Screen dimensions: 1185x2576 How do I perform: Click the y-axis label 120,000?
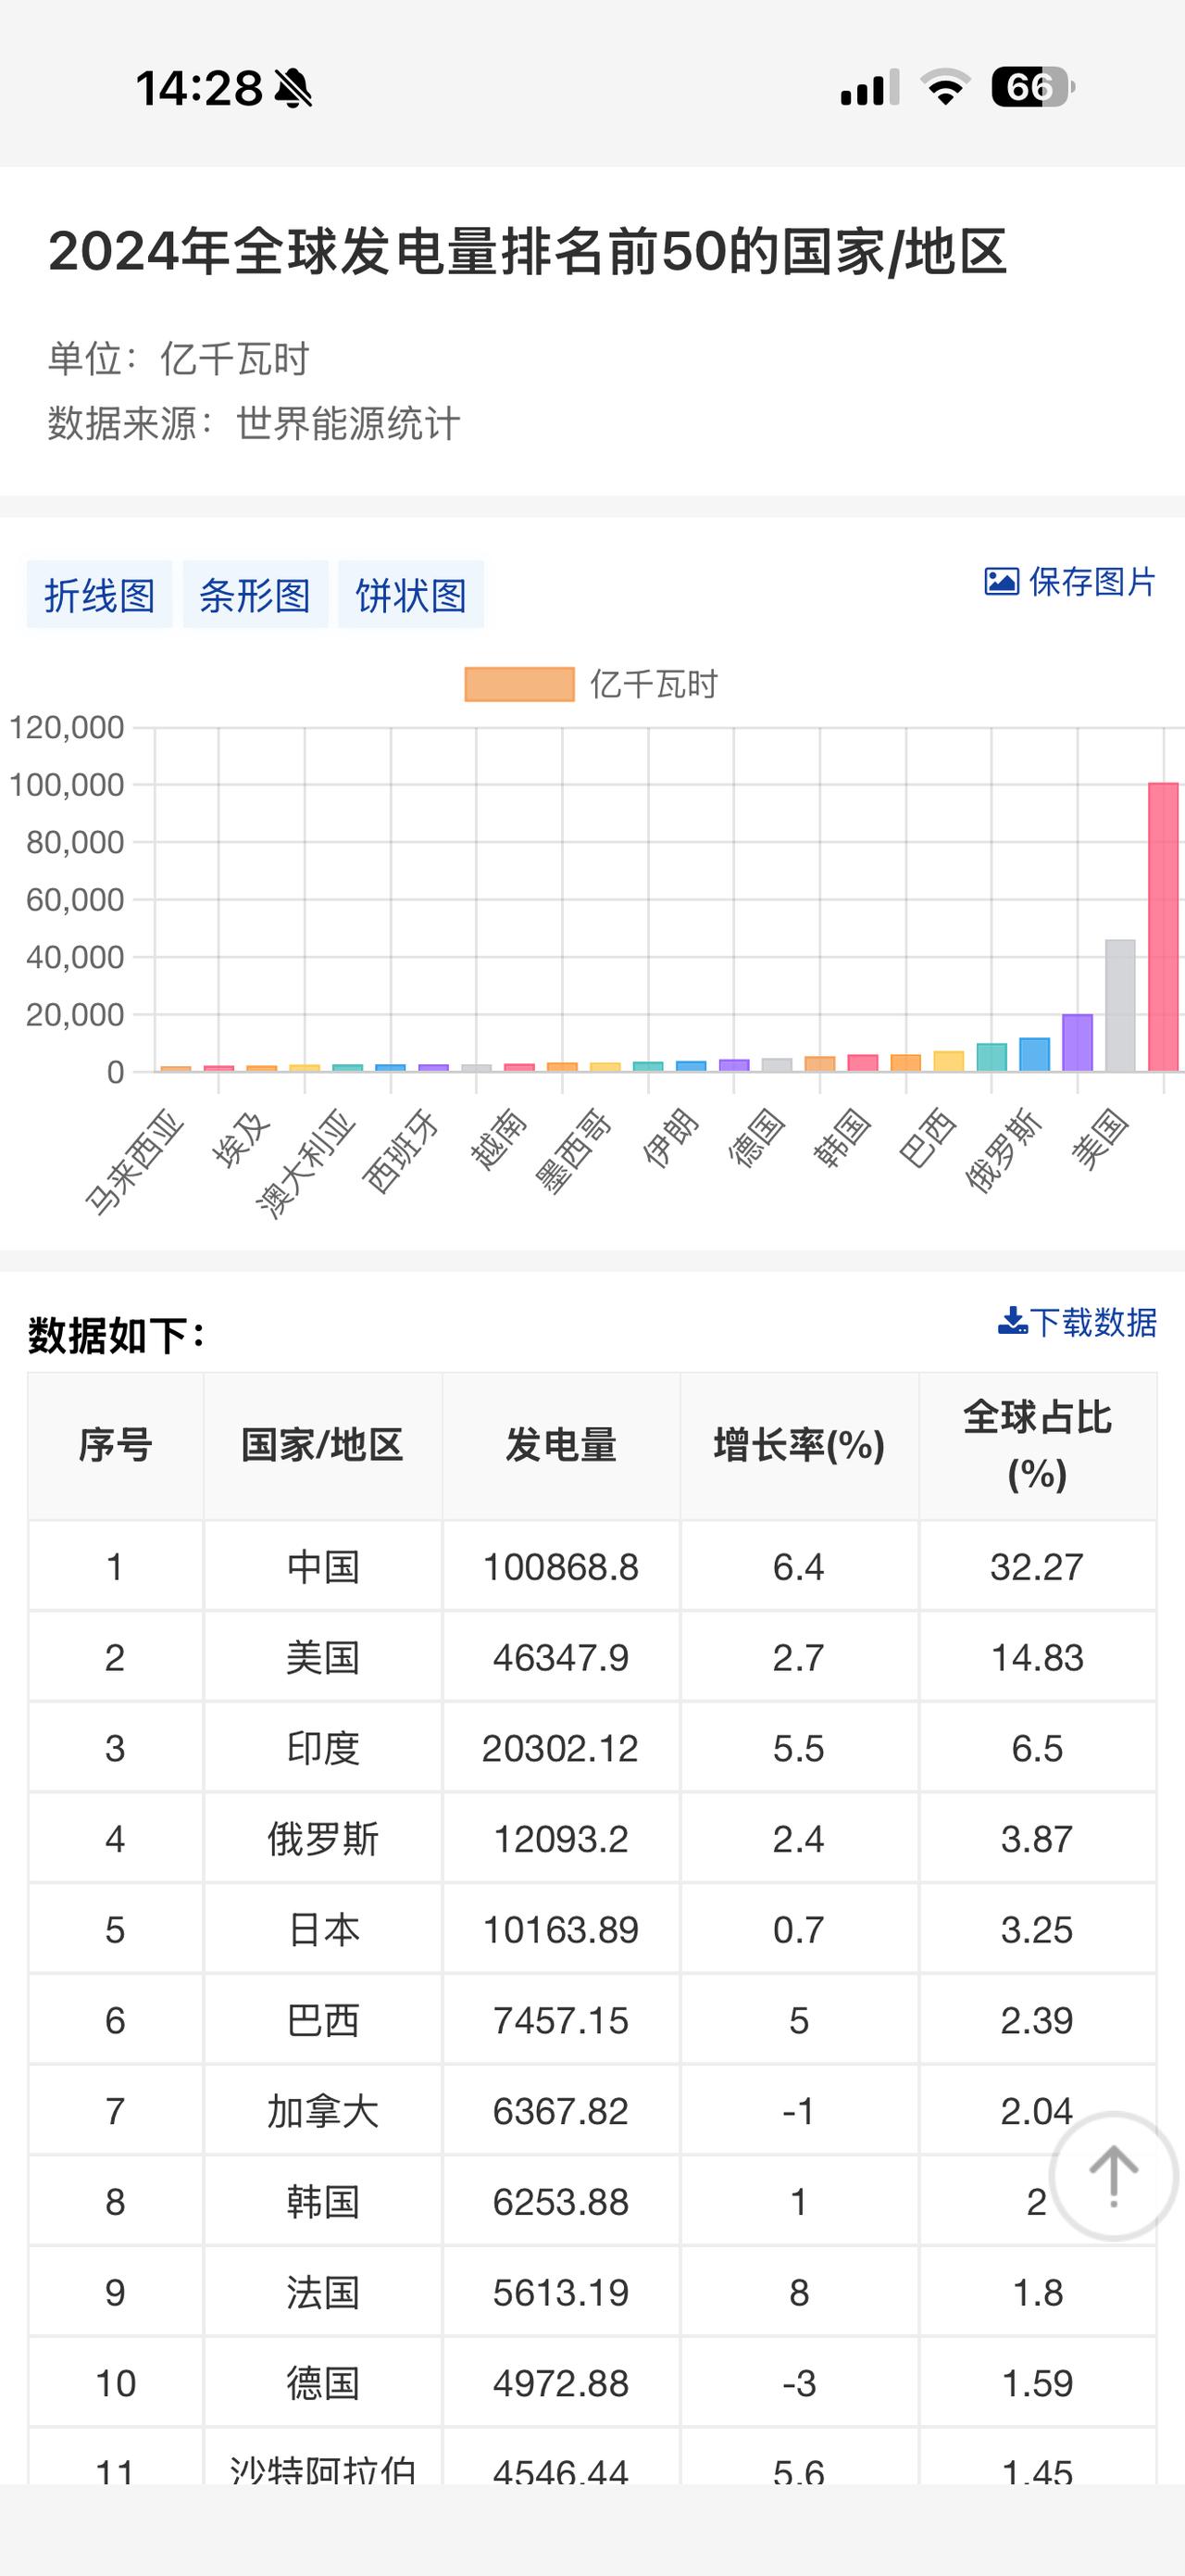[x=67, y=727]
